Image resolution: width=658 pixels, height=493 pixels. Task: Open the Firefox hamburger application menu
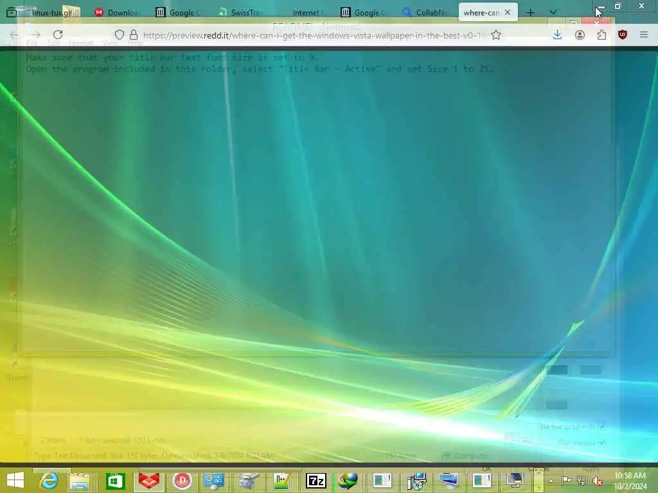coord(644,35)
